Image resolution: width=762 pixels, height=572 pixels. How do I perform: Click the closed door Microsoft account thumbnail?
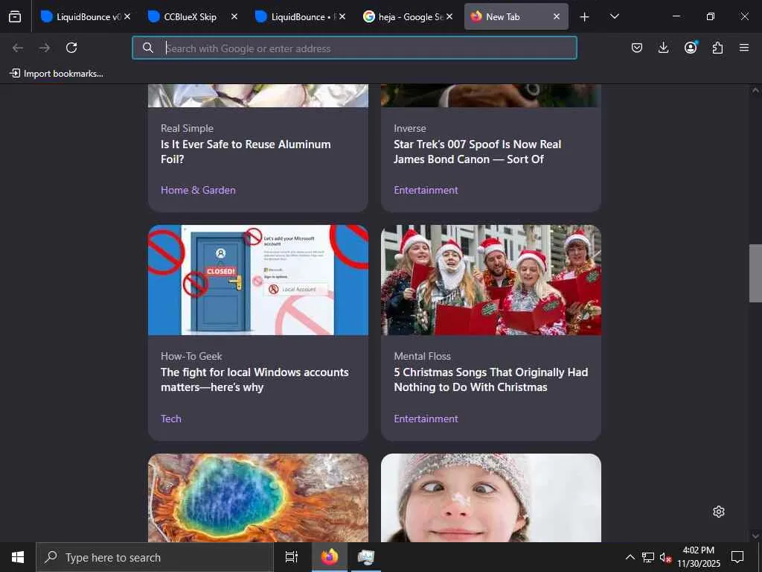258,280
